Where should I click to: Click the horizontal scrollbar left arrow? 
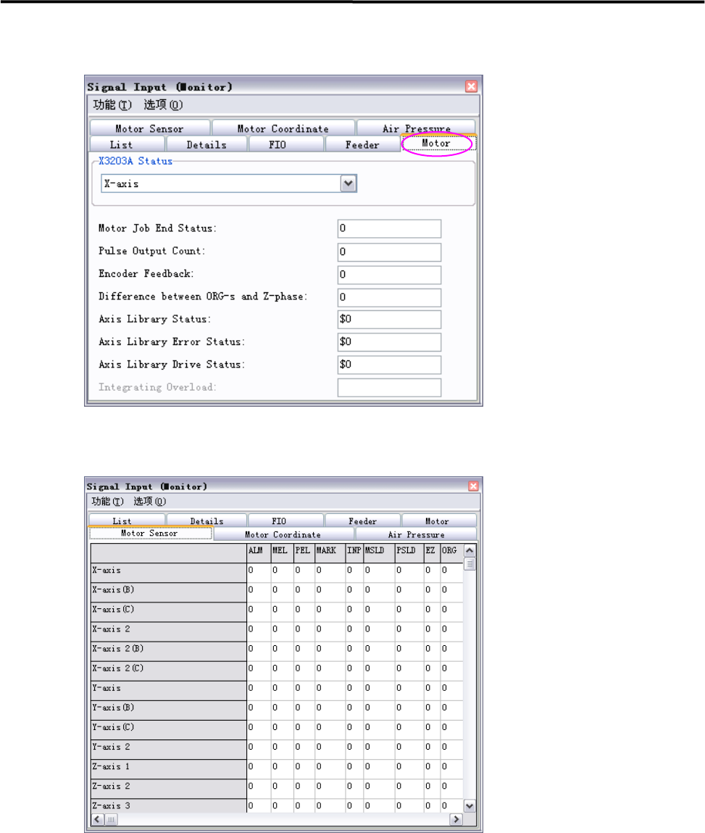pyautogui.click(x=98, y=820)
